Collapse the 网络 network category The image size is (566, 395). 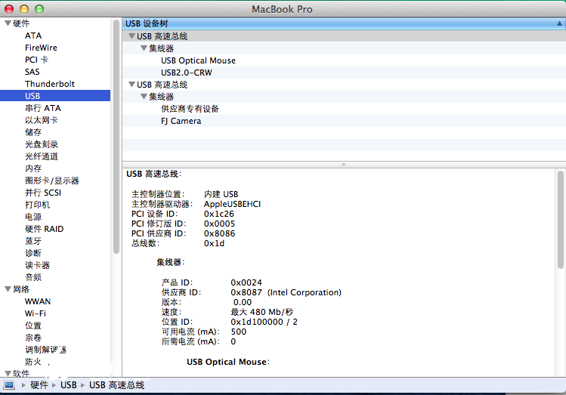(x=8, y=289)
